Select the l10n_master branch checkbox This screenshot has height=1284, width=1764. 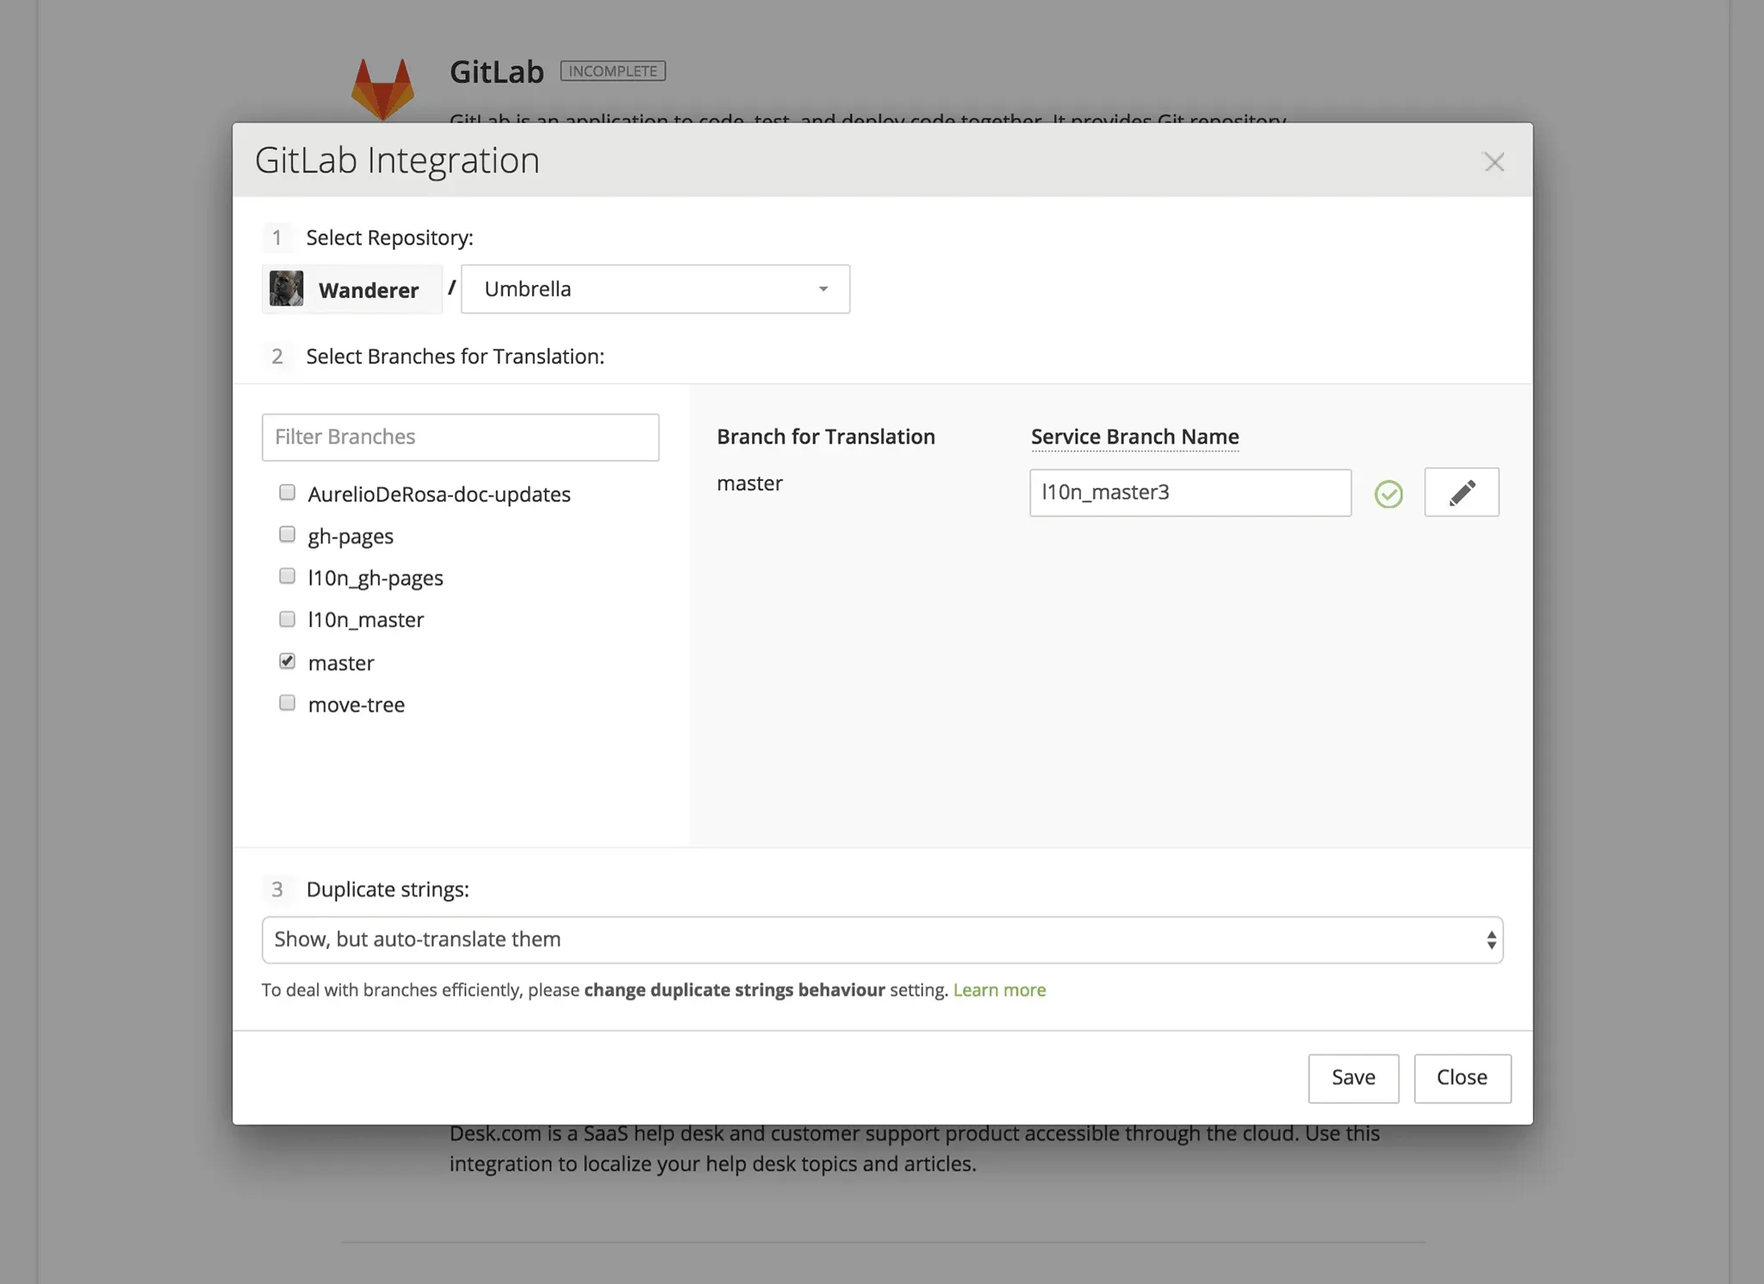288,619
